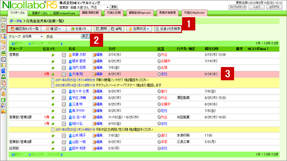
Task: Click the clock icon beside 外出 for 斉藤 太郎
Action: [x=159, y=55]
